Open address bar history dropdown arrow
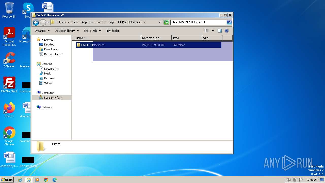 pos(160,22)
